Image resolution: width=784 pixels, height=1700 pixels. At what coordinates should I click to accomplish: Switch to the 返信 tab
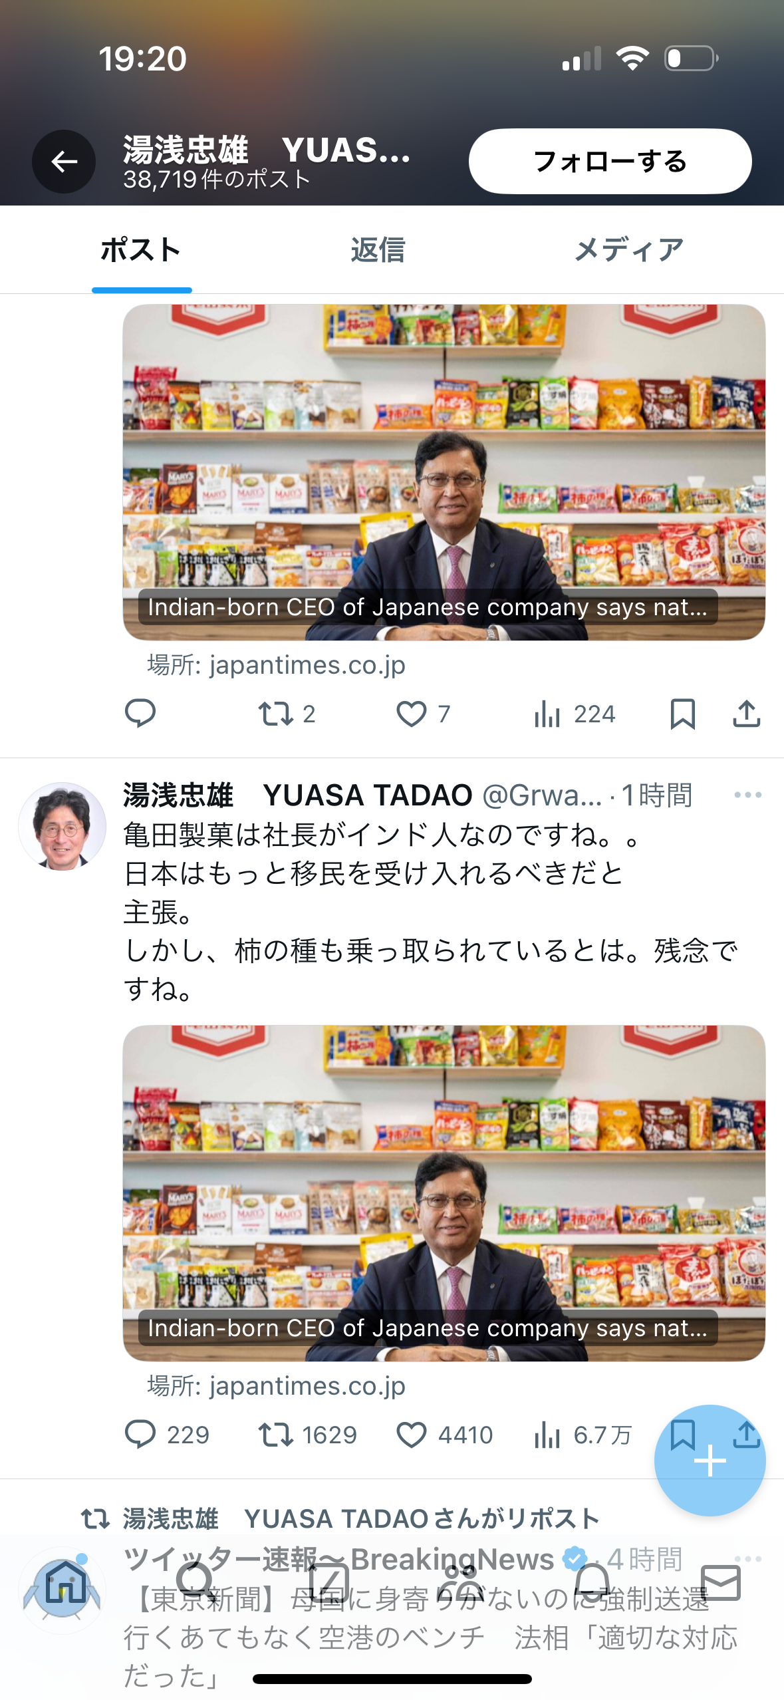[x=378, y=250]
